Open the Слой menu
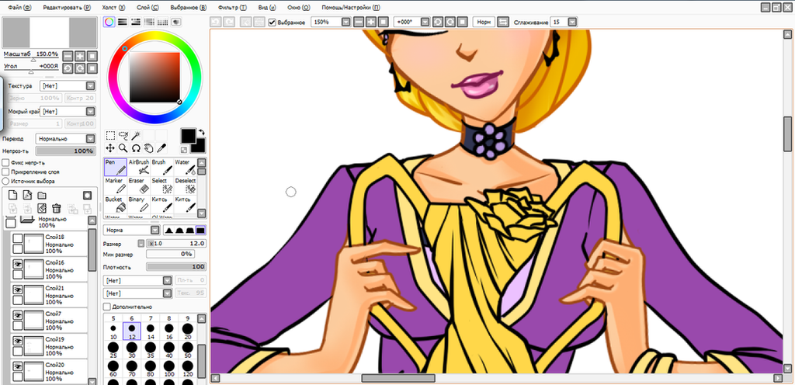 point(148,8)
